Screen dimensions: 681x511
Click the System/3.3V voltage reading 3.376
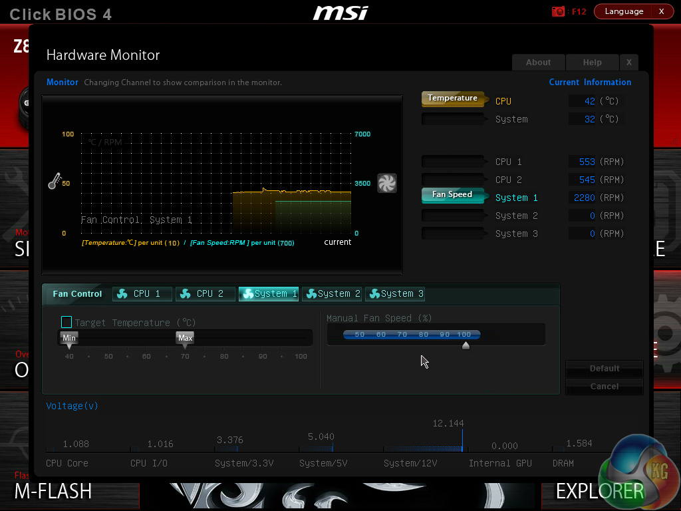coord(229,440)
